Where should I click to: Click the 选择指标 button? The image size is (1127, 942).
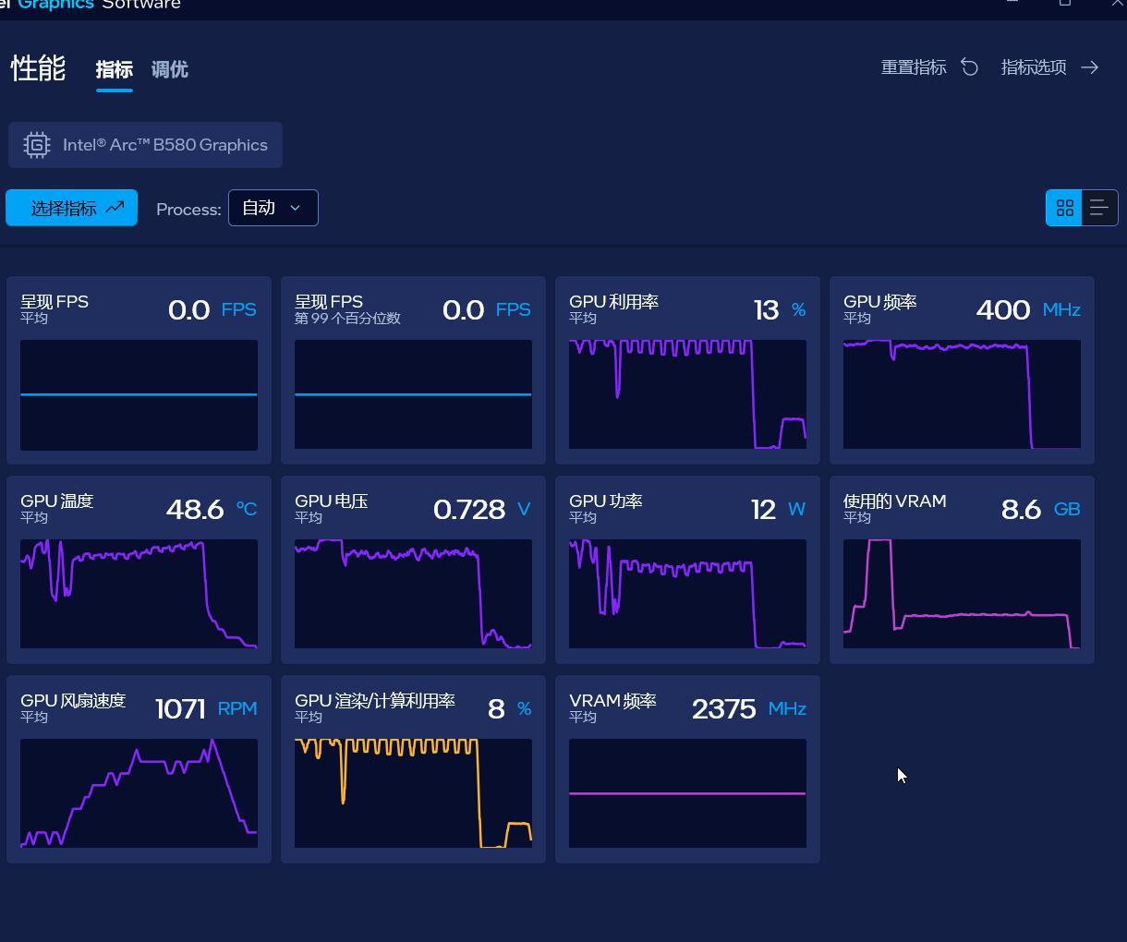click(72, 208)
